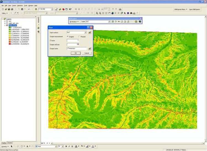Open the File menu
The width and height of the screenshot is (207, 151).
click(2, 6)
